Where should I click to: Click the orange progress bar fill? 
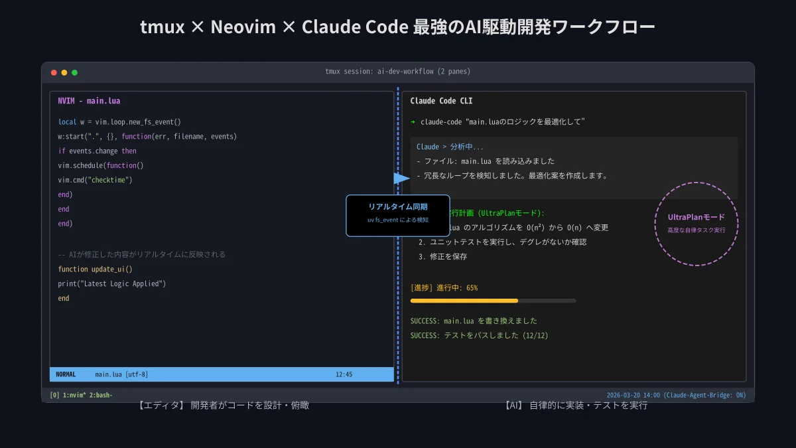coord(464,301)
